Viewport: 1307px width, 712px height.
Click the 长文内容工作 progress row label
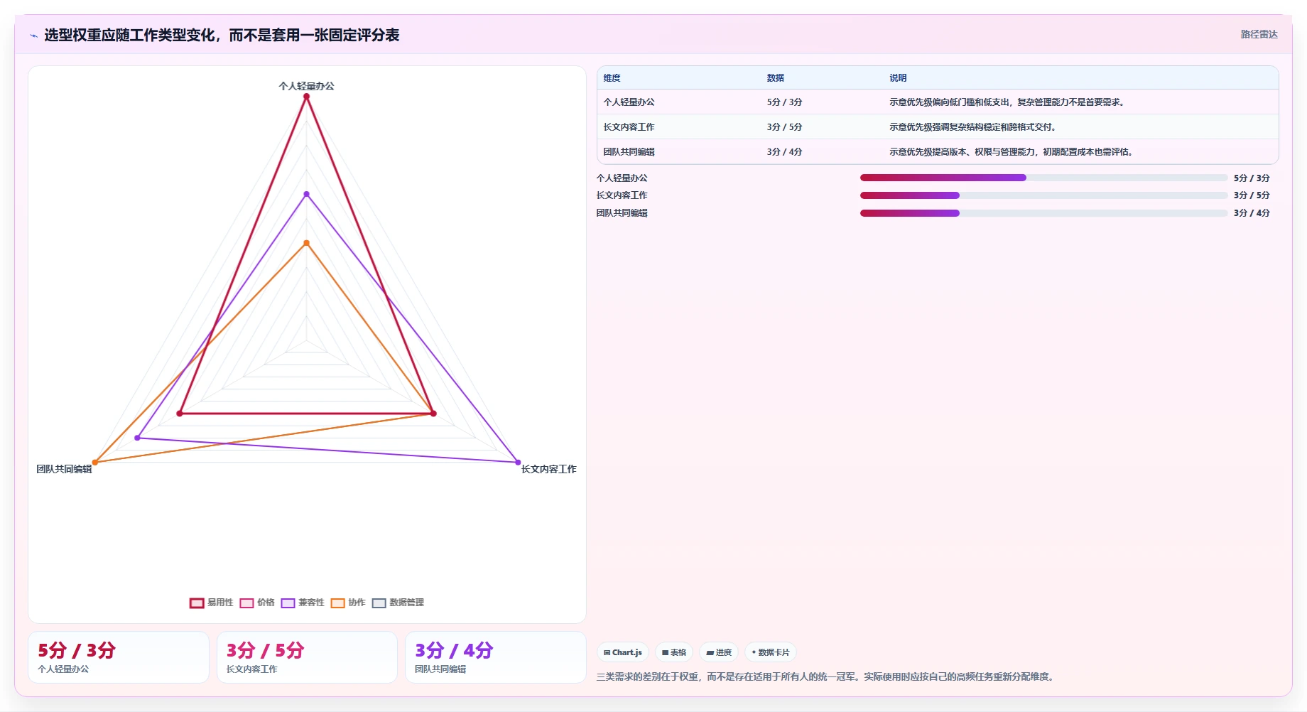[622, 195]
